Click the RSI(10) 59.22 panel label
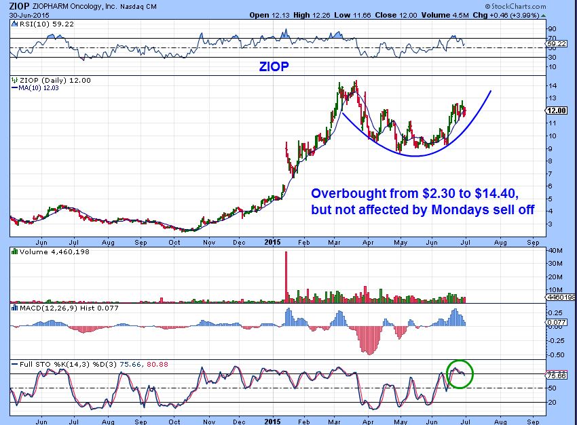Viewport: 577px width, 425px height. (x=46, y=24)
